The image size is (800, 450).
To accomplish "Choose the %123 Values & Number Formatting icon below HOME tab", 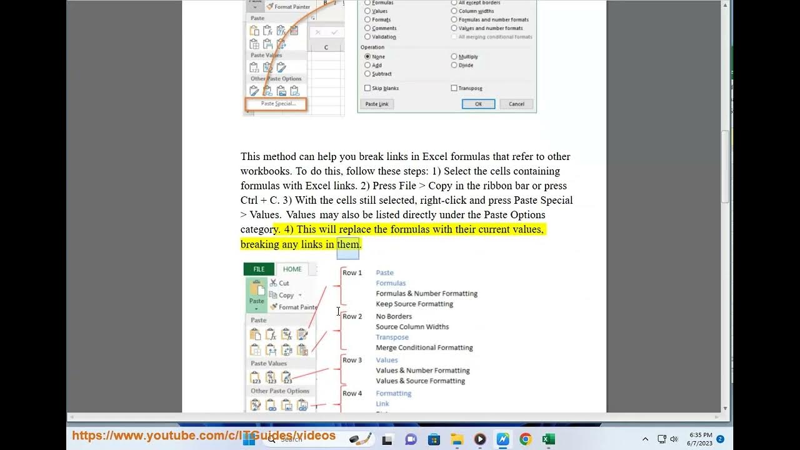I will pos(271,377).
